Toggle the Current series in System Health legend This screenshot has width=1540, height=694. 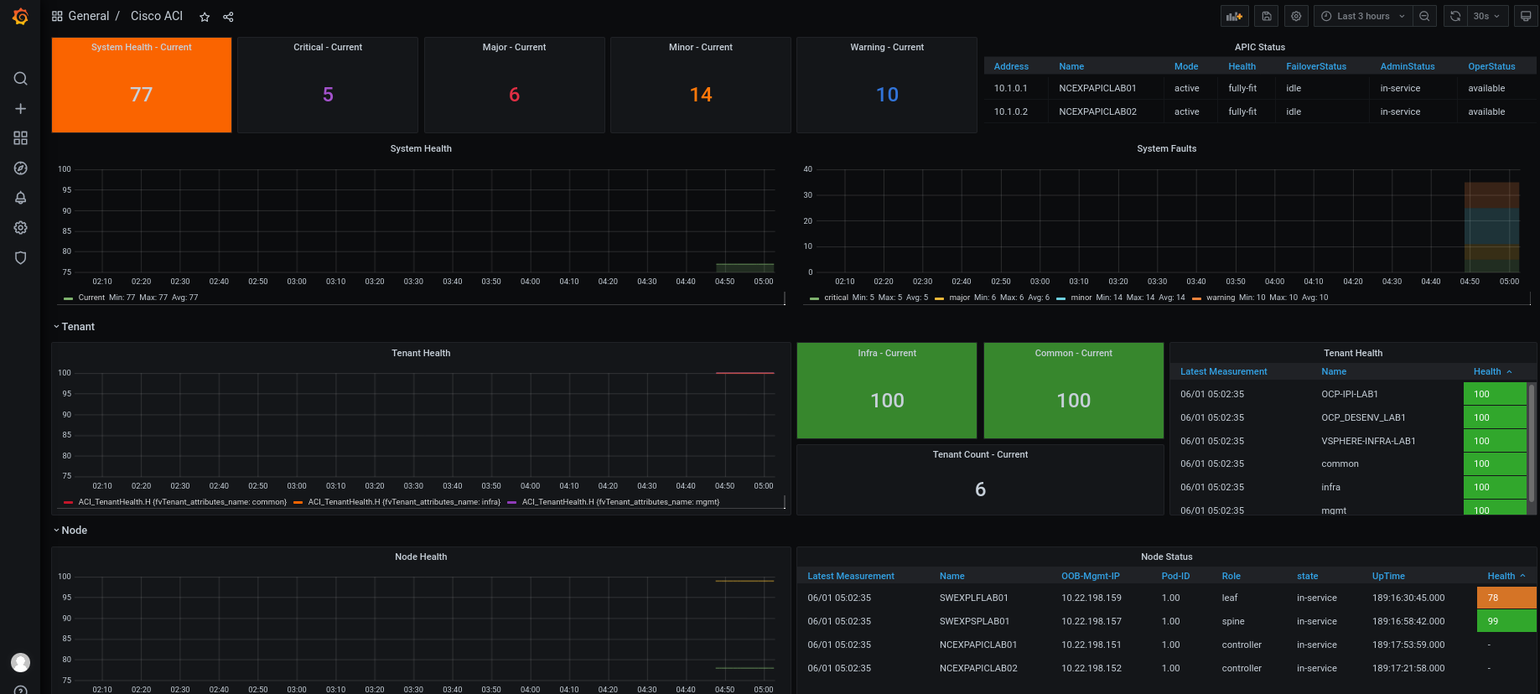91,298
